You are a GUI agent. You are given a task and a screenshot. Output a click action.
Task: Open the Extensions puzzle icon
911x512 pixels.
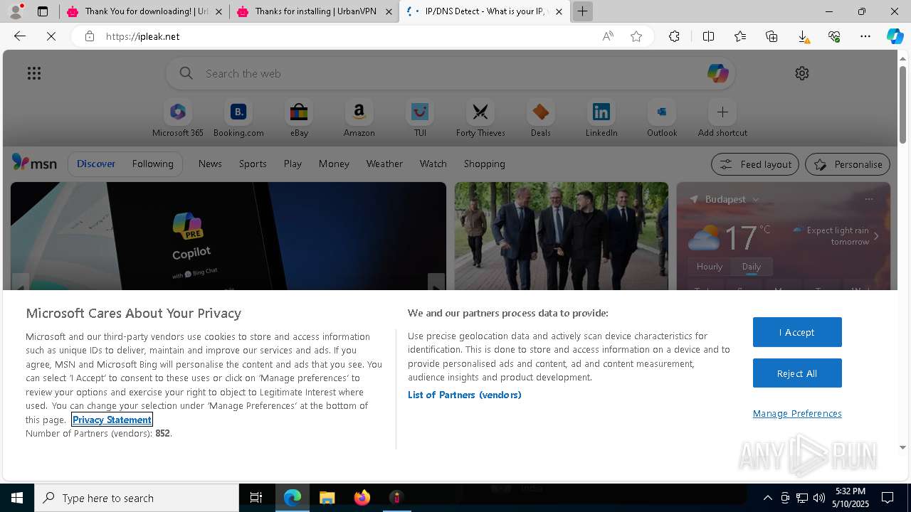coord(674,36)
